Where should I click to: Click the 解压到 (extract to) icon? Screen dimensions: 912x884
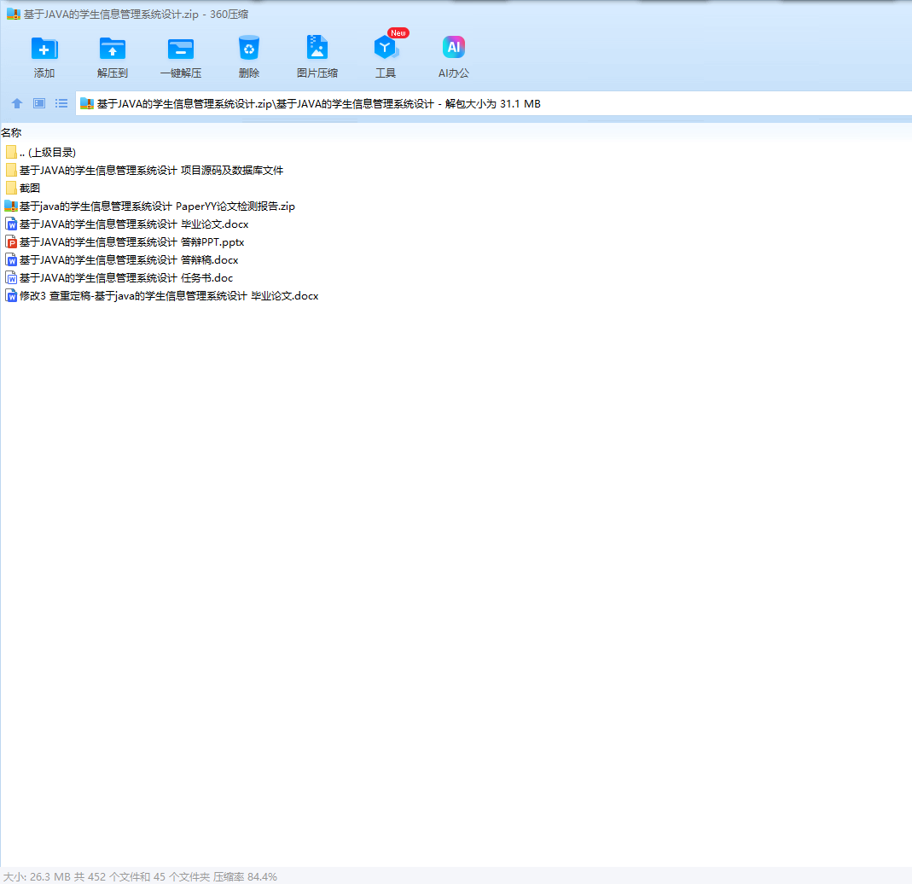coord(113,49)
